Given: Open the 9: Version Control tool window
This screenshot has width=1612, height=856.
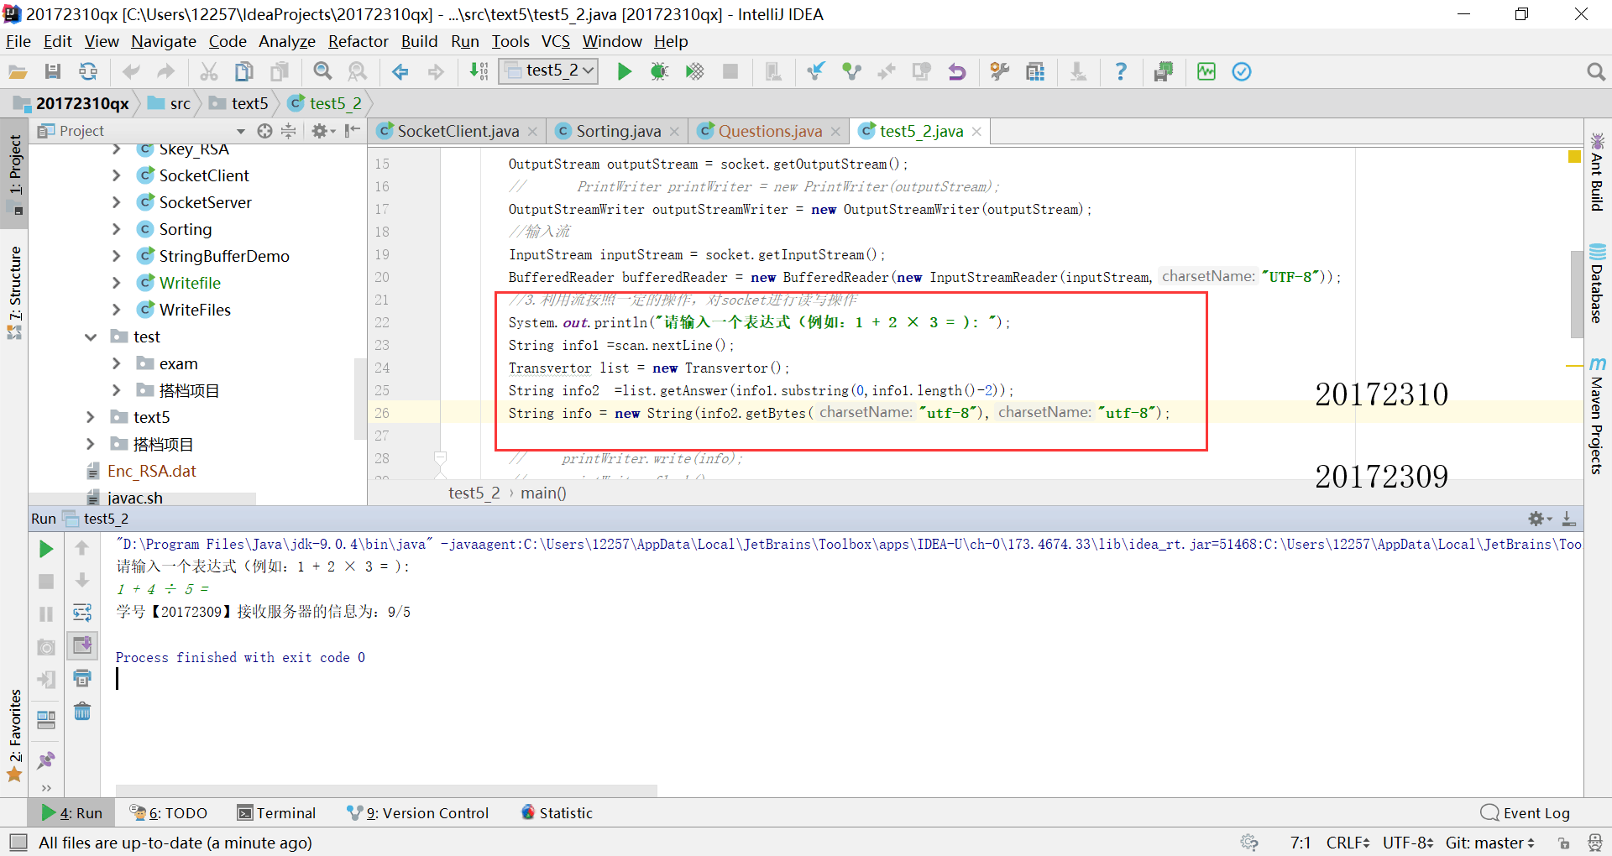Looking at the screenshot, I should (418, 812).
